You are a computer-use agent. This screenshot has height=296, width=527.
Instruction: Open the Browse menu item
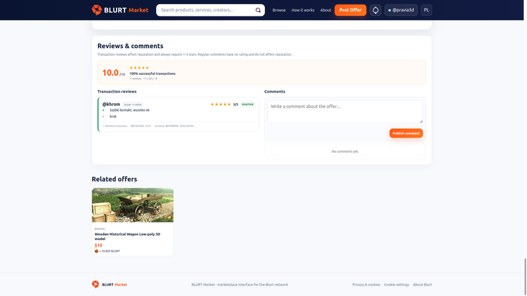click(279, 10)
